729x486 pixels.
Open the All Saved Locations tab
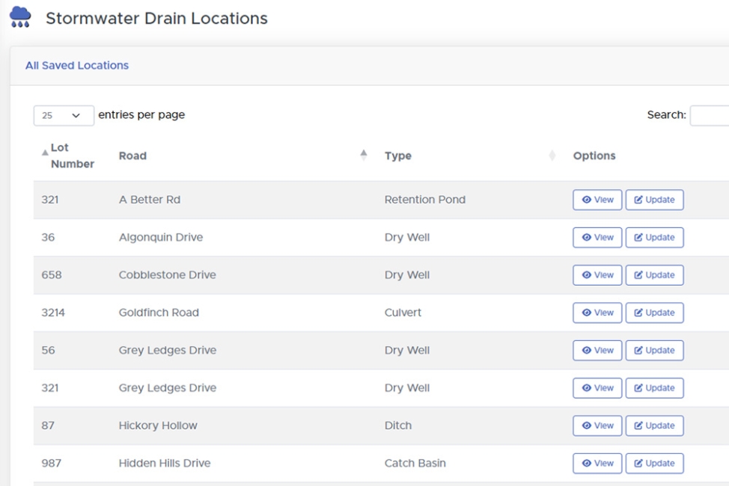[x=77, y=66]
